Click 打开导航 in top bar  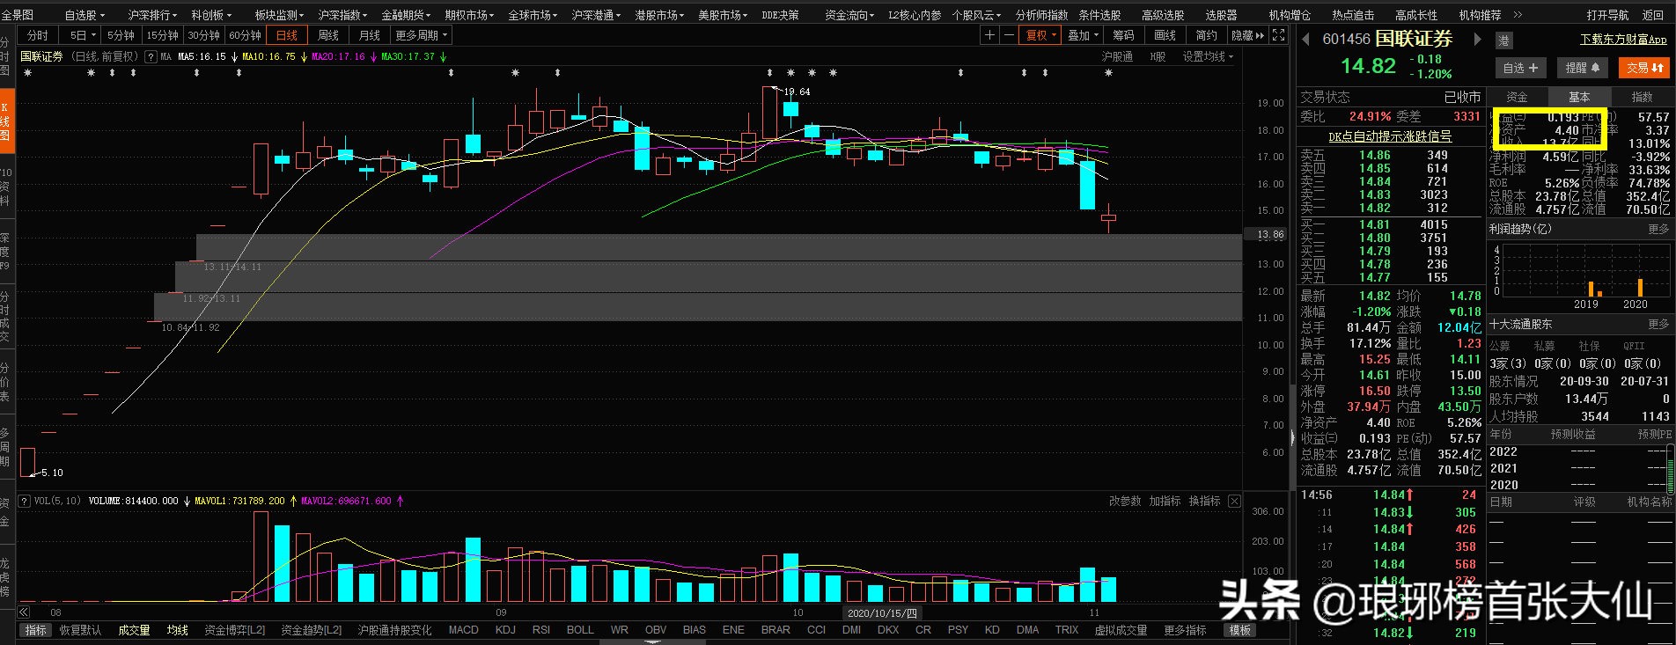(x=1607, y=15)
